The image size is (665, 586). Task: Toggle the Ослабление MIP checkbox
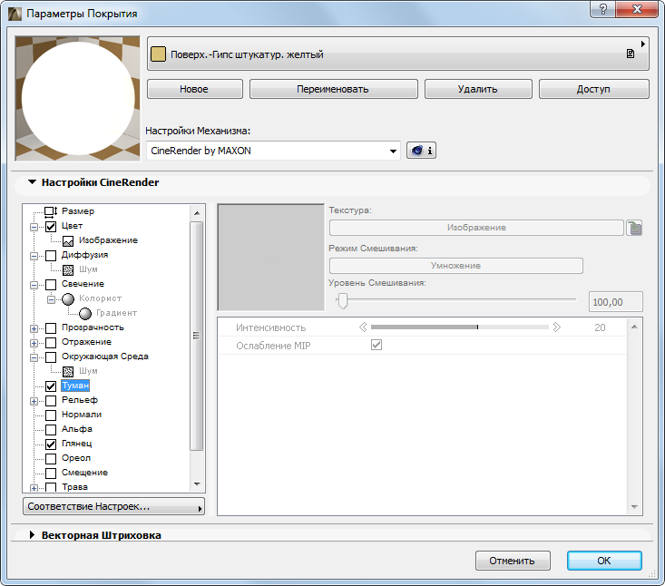(377, 345)
